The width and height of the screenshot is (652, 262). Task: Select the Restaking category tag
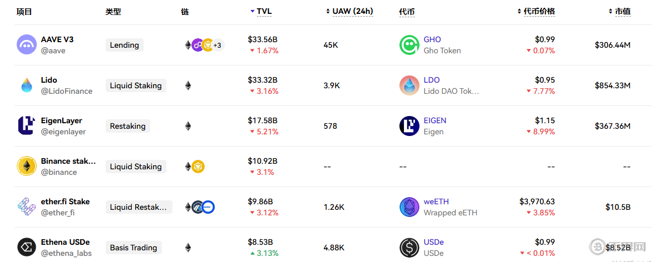point(127,126)
